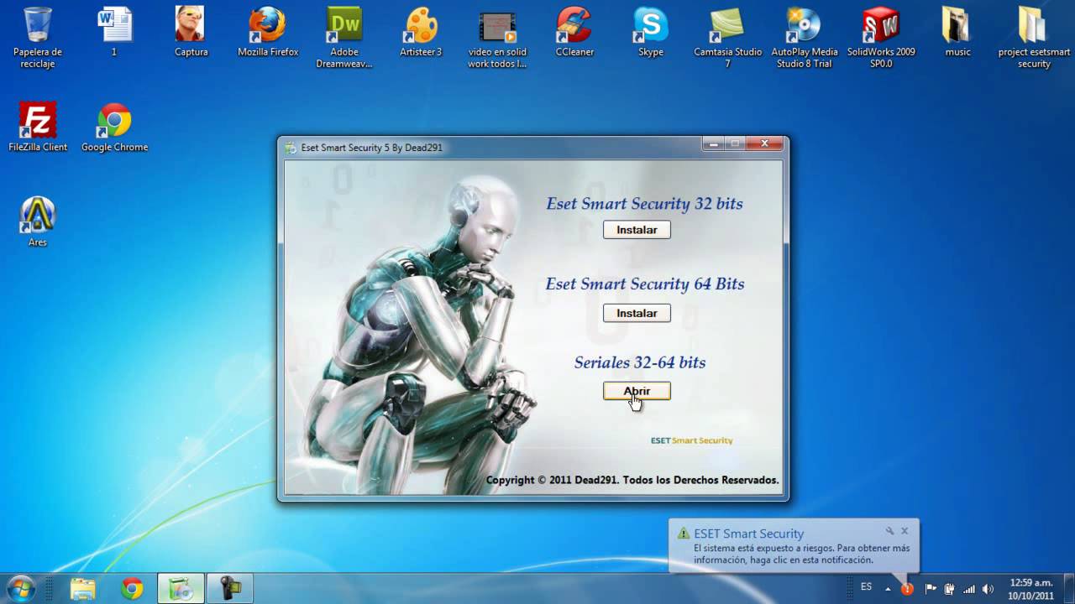Click the 'Seriales 32-64 bits' heading
This screenshot has height=604, width=1075.
640,362
